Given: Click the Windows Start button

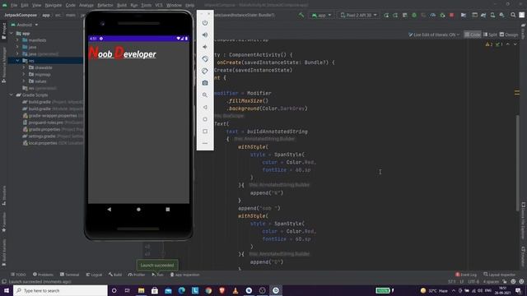Looking at the screenshot, I should [7, 290].
